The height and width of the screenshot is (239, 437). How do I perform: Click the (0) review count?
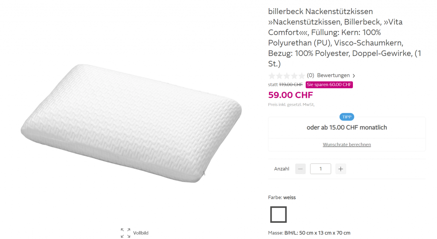pyautogui.click(x=310, y=76)
